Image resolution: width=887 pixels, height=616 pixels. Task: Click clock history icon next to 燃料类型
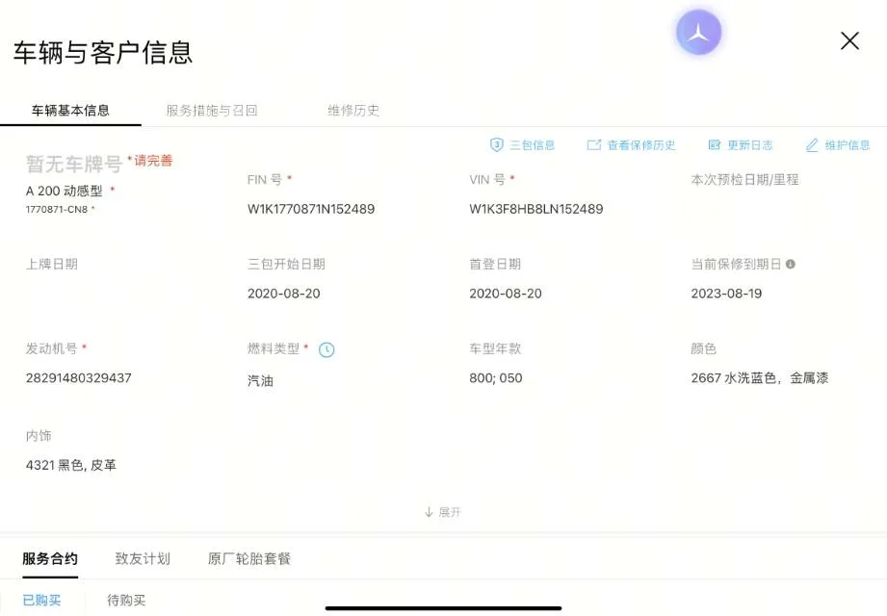(326, 349)
